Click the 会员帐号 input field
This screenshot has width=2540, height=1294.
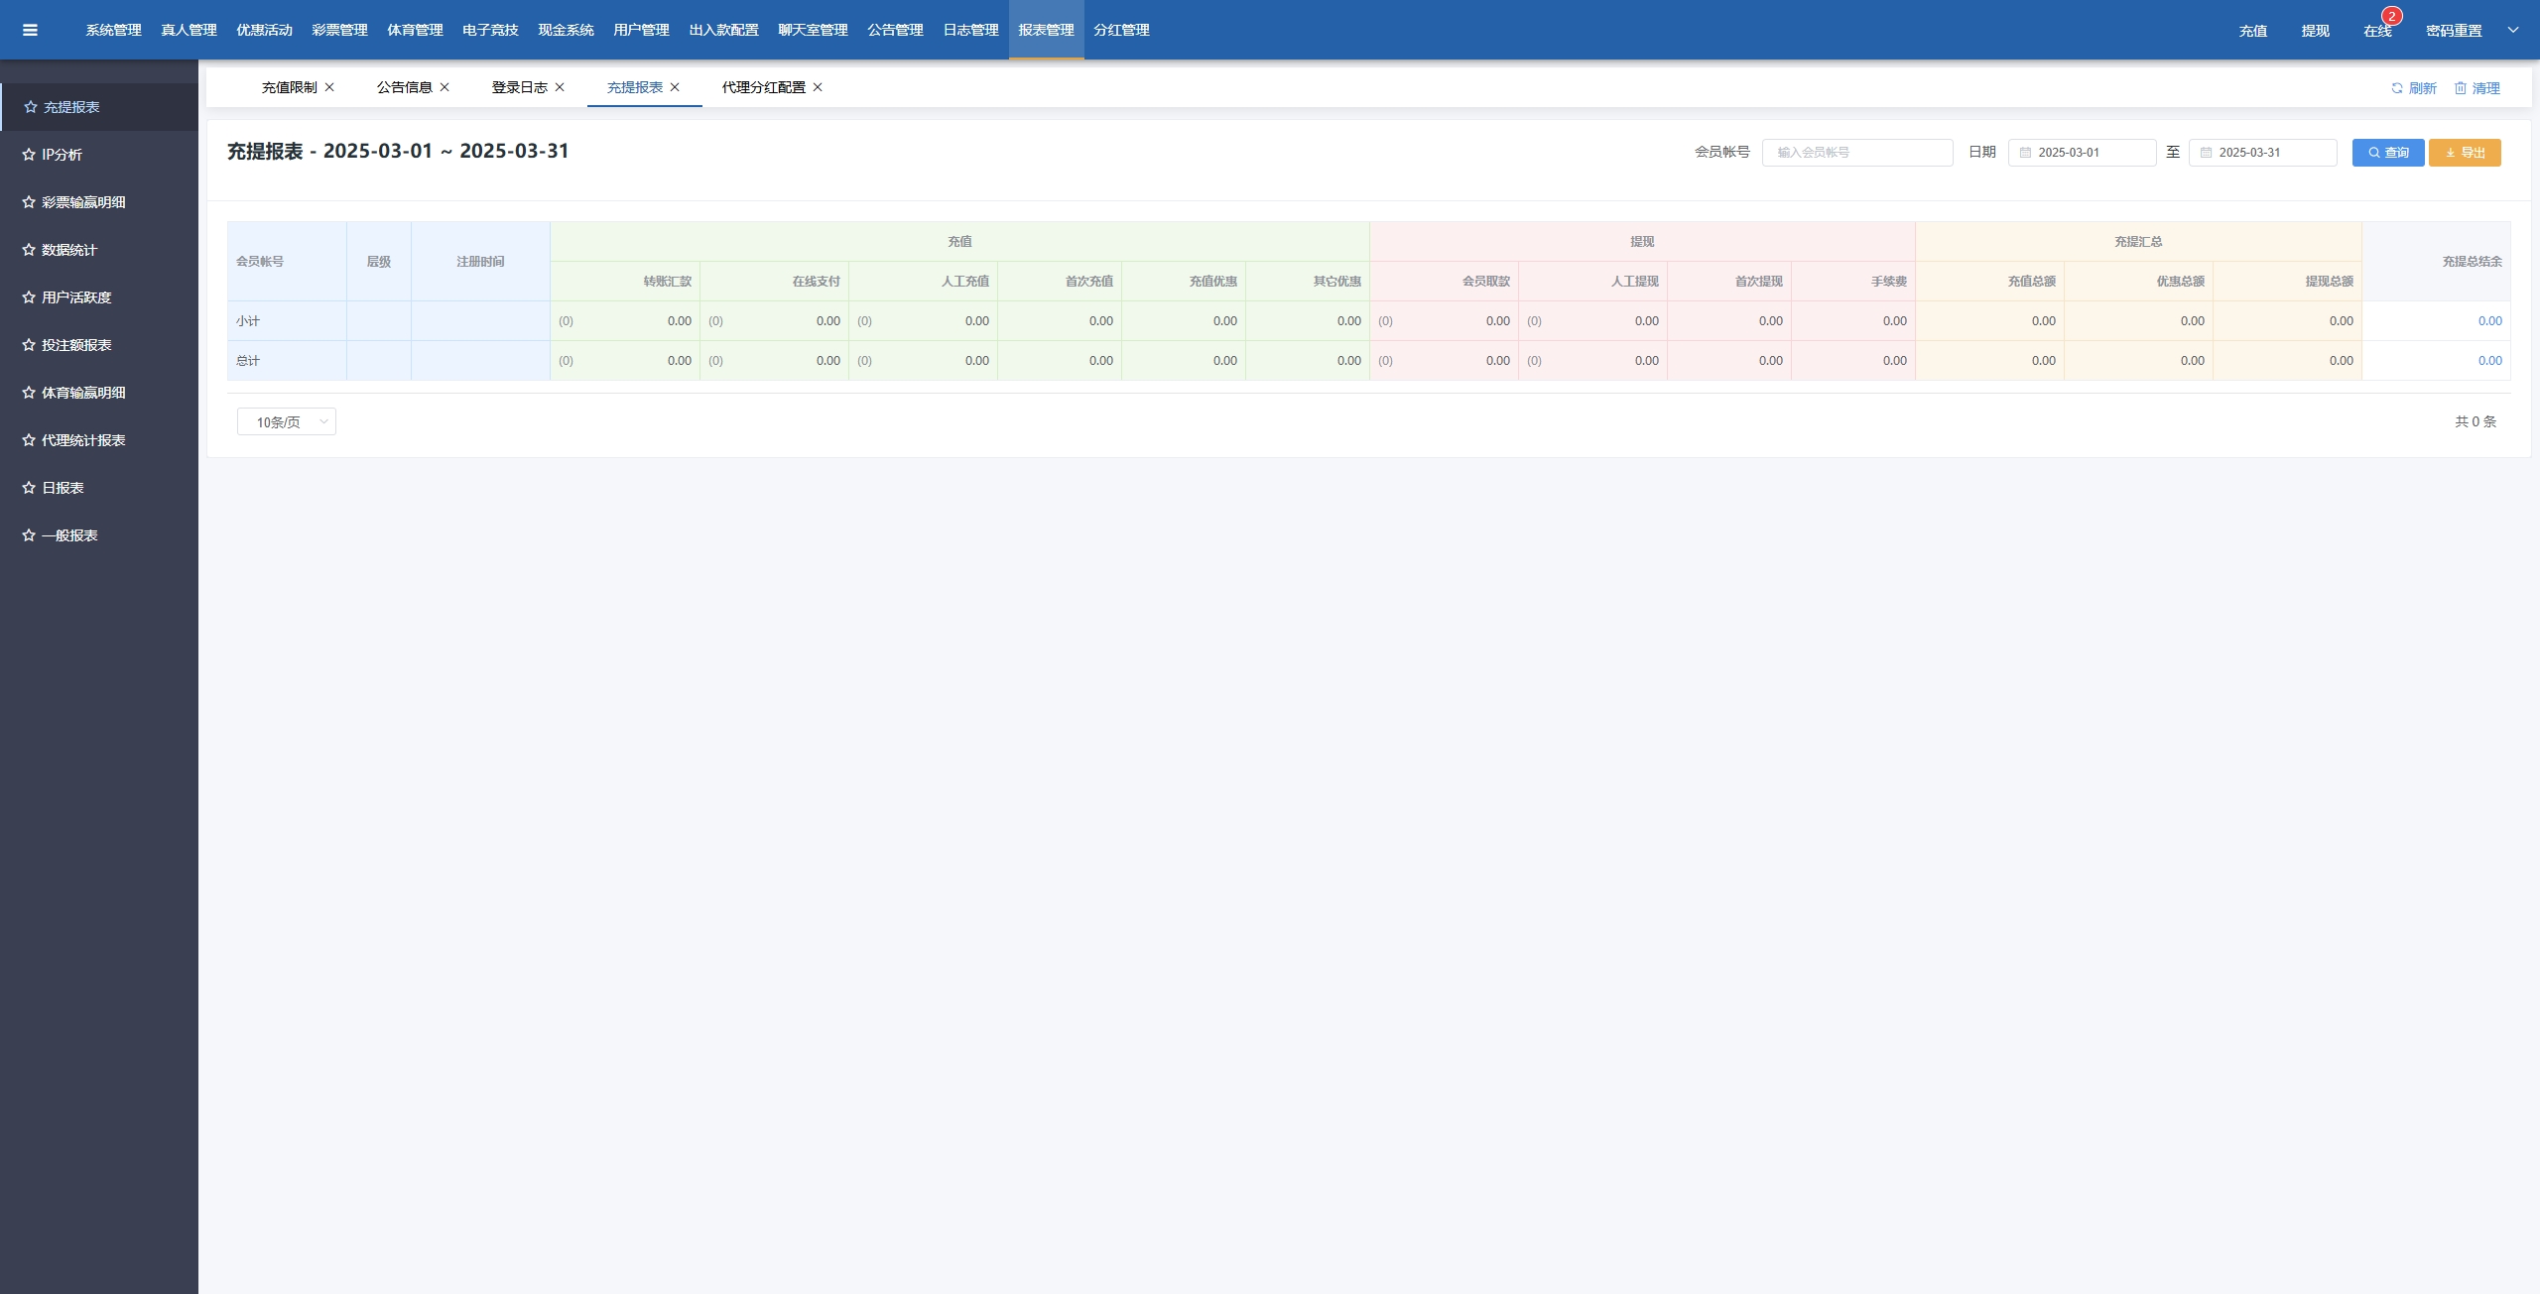(1857, 153)
